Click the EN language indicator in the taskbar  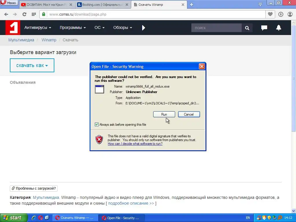(248, 218)
